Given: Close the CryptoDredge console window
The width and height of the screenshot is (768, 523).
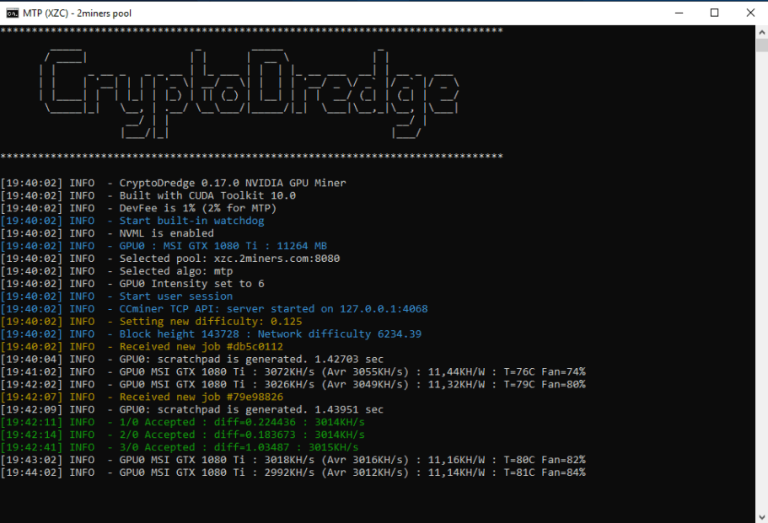Looking at the screenshot, I should (750, 13).
